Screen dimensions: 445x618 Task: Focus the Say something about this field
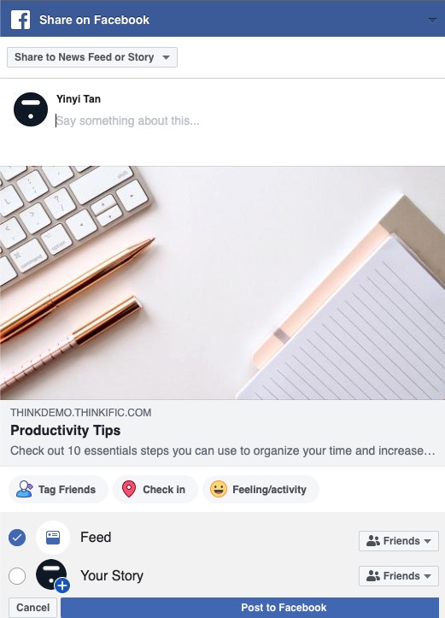[x=244, y=121]
